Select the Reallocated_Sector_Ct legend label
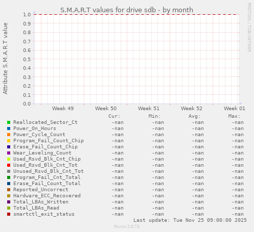 tap(45, 122)
